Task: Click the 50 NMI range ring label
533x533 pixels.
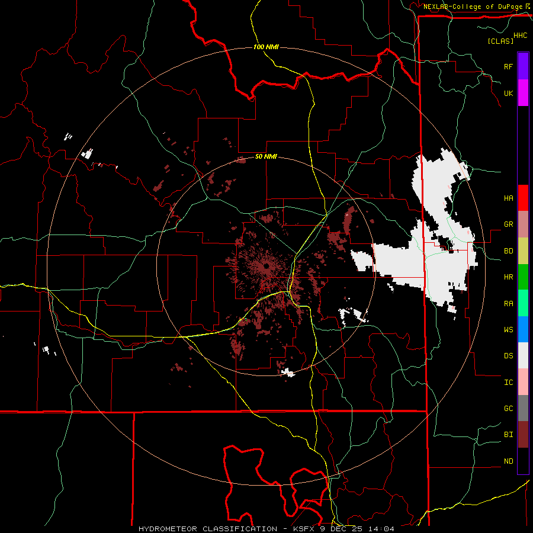Action: click(x=266, y=157)
